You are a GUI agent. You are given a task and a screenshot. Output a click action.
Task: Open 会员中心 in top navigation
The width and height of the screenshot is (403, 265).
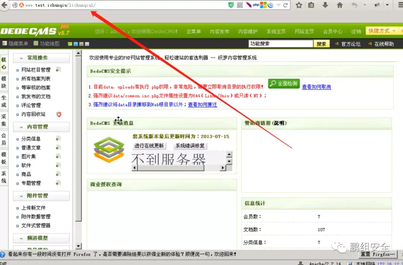tap(332, 32)
